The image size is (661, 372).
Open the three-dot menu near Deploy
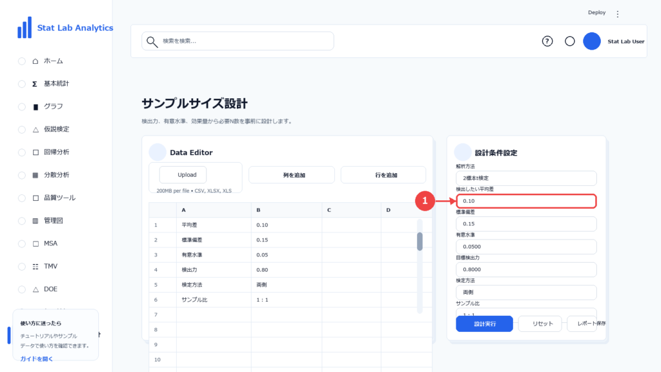618,14
